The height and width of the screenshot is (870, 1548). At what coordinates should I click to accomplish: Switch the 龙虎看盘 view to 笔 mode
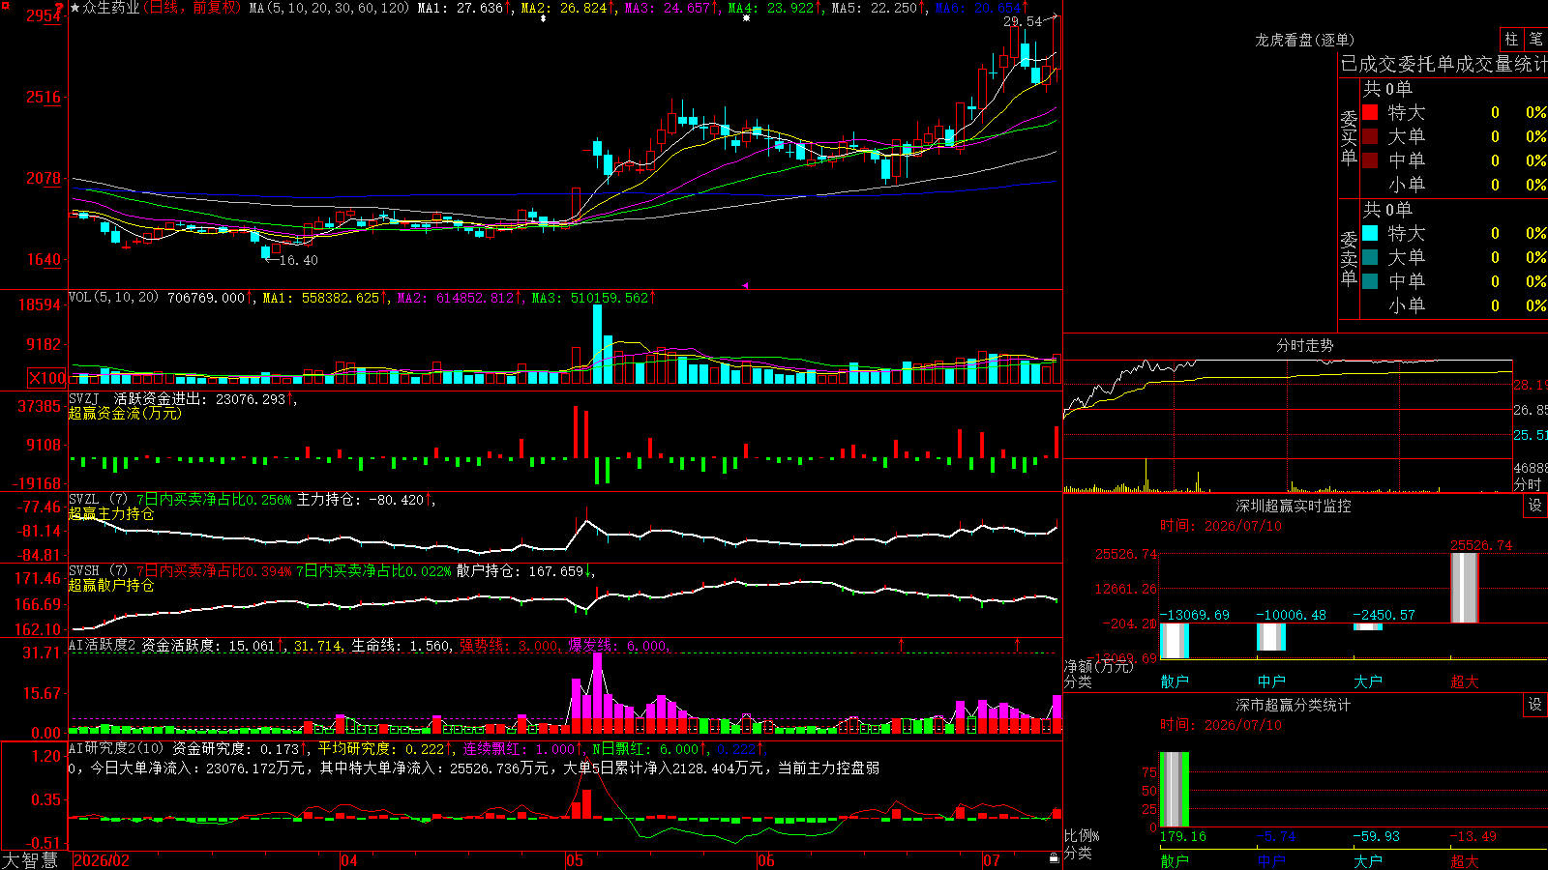[1535, 40]
